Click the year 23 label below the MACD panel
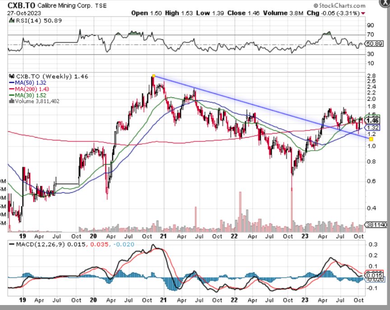Image resolution: width=390 pixels, height=310 pixels. click(305, 300)
